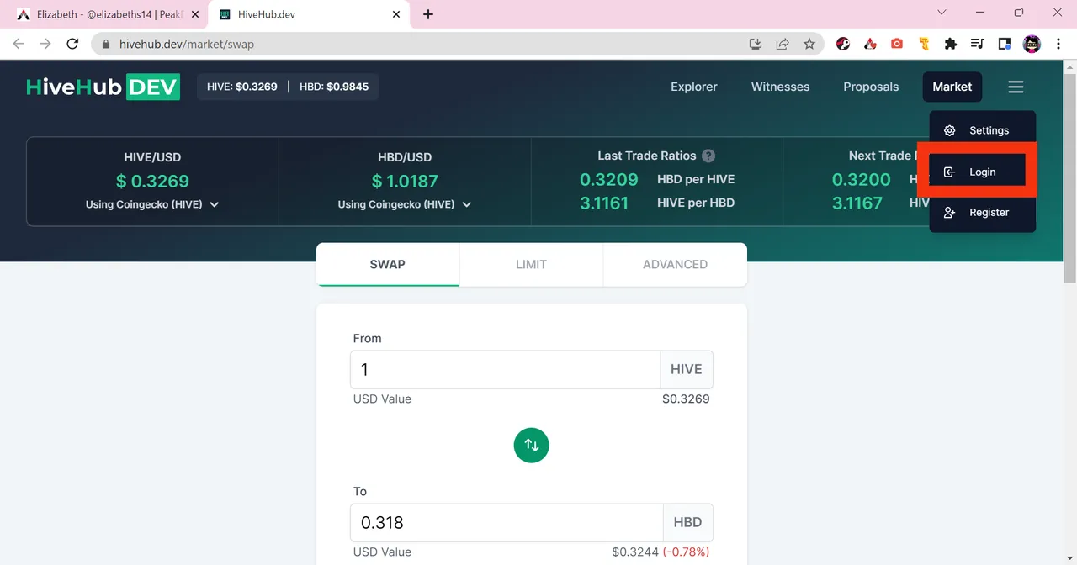1077x565 pixels.
Task: Select Register from the dropdown menu
Action: (983, 213)
